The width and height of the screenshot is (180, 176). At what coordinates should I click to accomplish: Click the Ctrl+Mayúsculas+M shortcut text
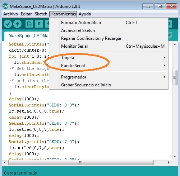pyautogui.click(x=145, y=46)
